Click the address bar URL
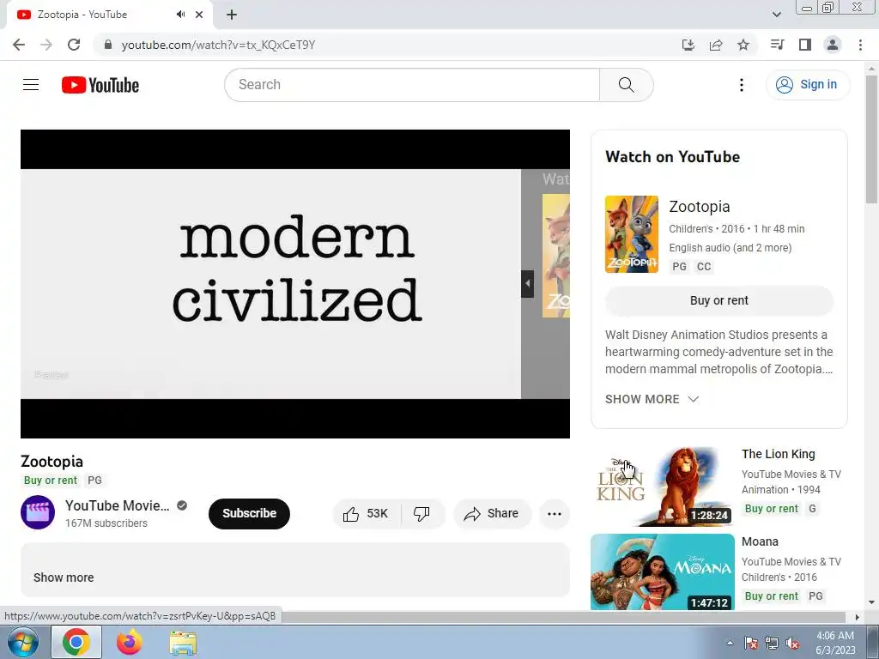 [218, 45]
